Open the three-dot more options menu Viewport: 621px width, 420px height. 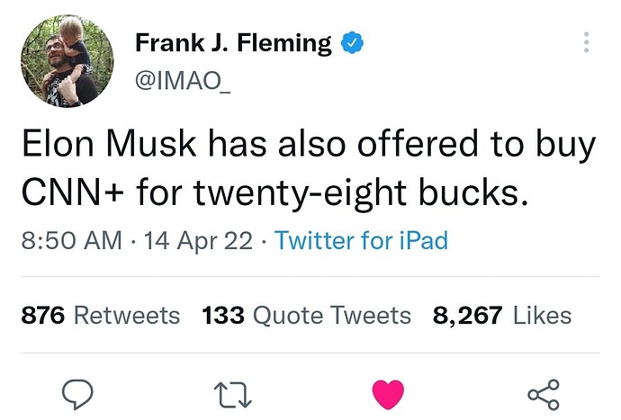click(x=587, y=42)
